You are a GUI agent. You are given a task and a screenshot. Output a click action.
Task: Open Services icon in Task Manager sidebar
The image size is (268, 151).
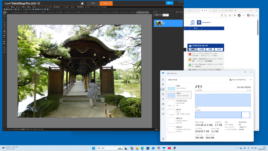(x=163, y=114)
